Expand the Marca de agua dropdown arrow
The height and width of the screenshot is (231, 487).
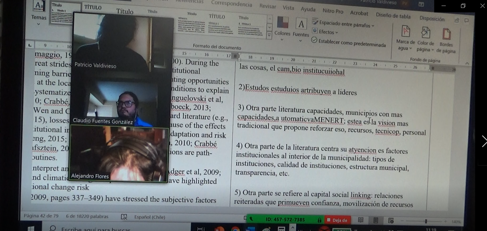410,48
